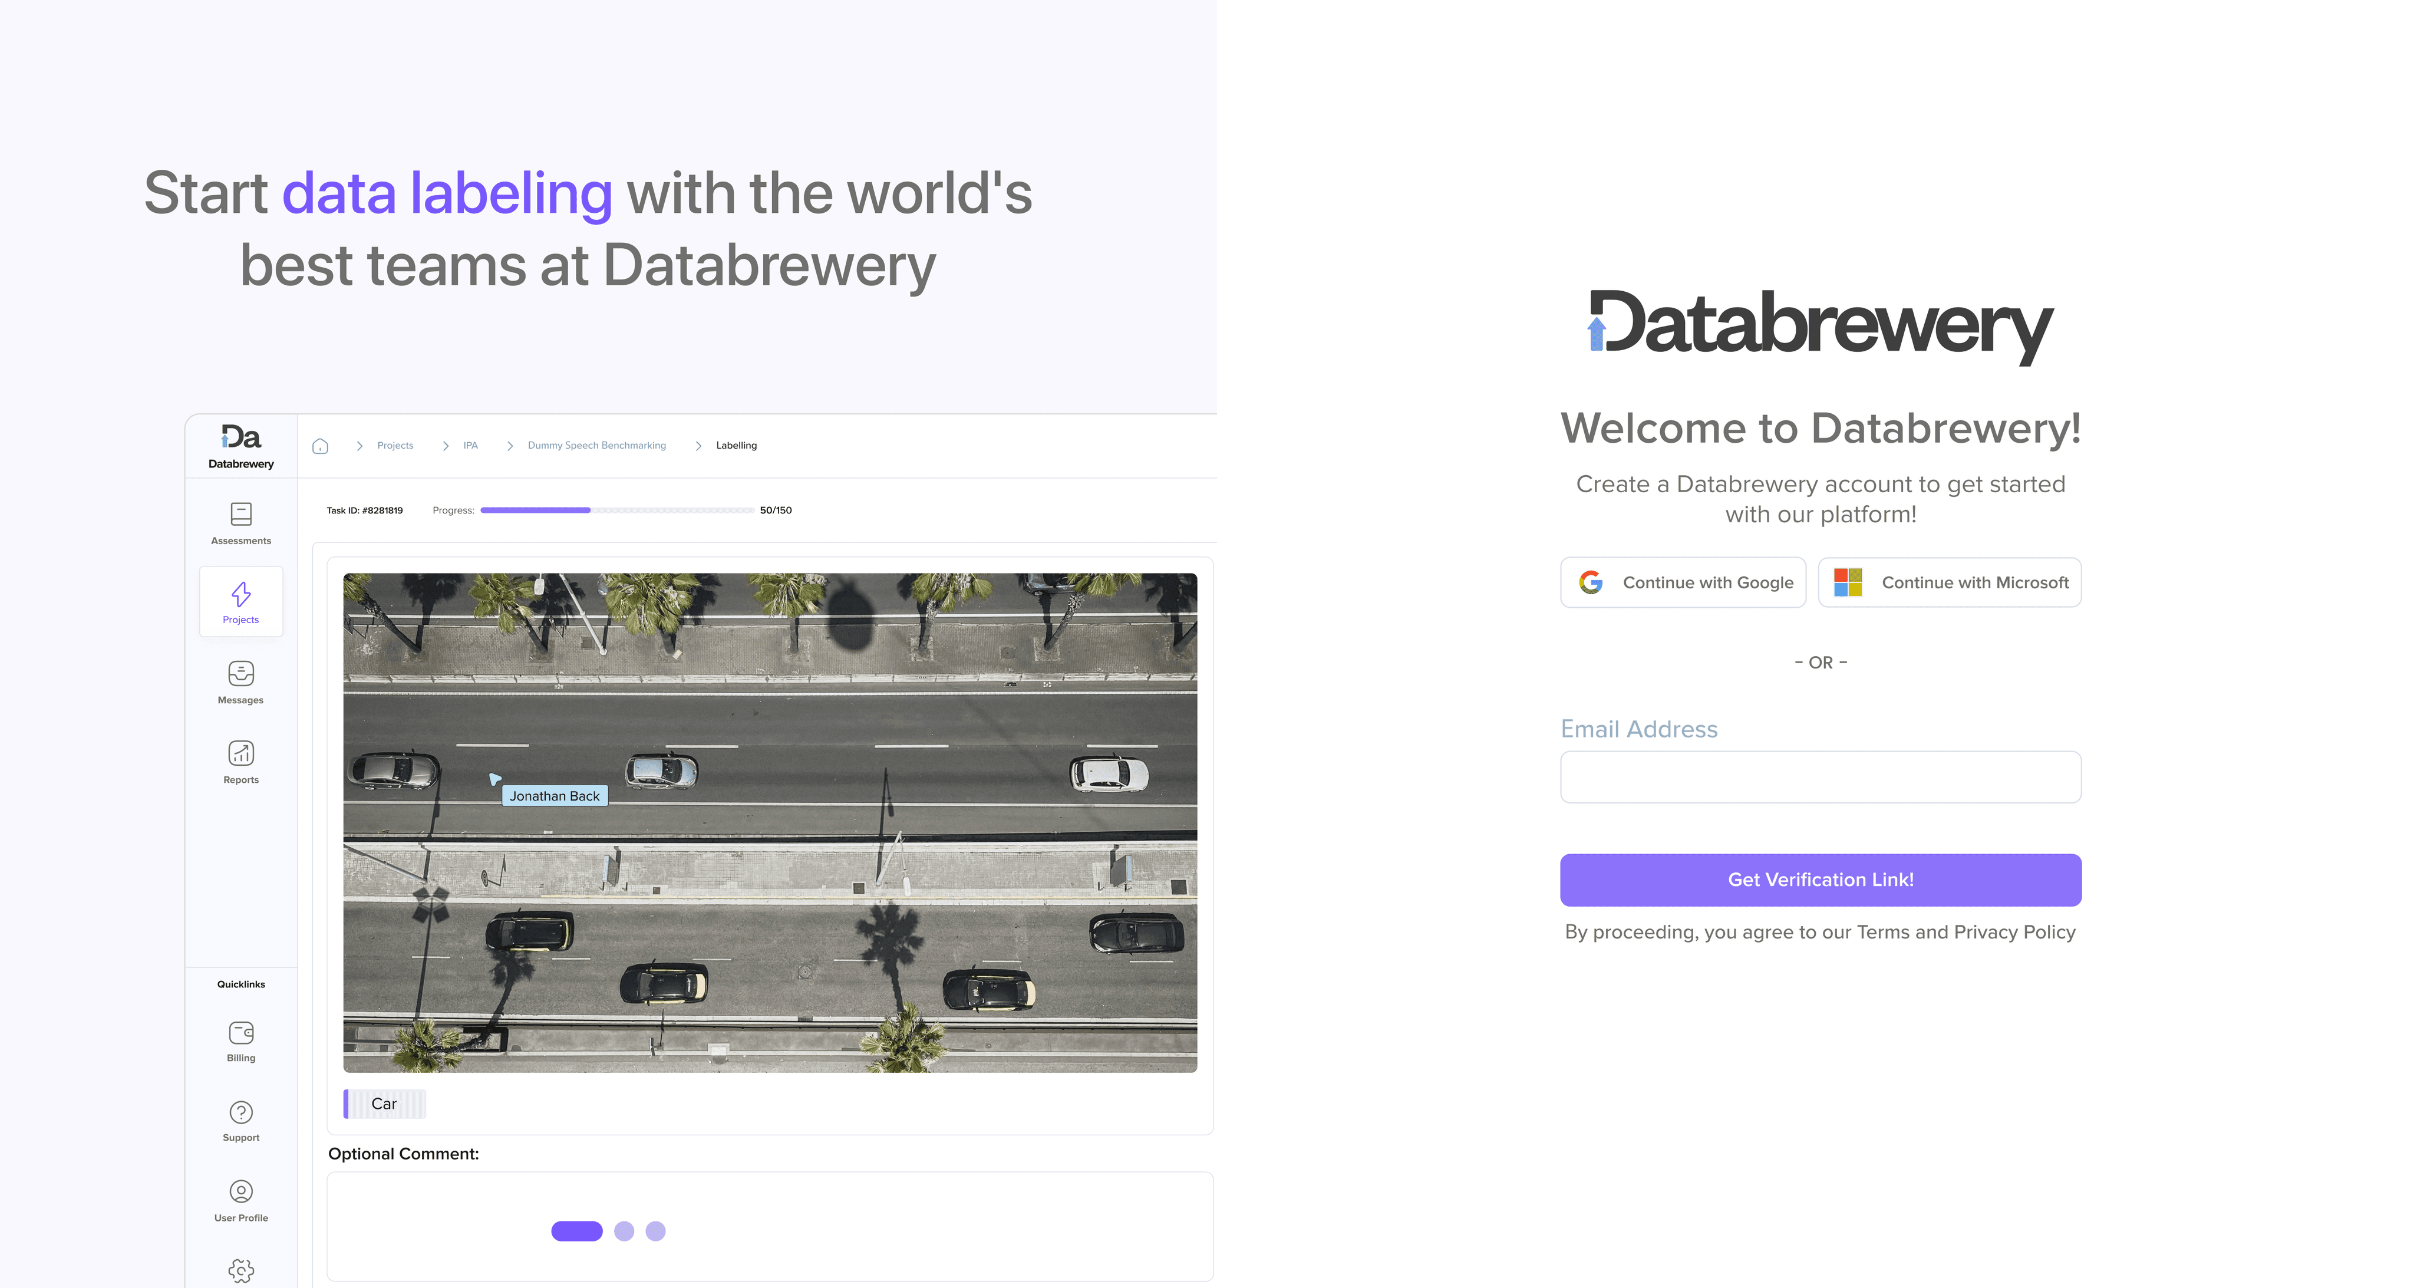Open the Support question-mark icon
The image size is (2414, 1288).
pyautogui.click(x=241, y=1113)
